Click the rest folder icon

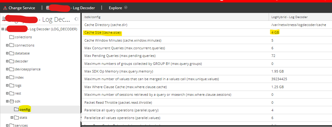[12, 93]
